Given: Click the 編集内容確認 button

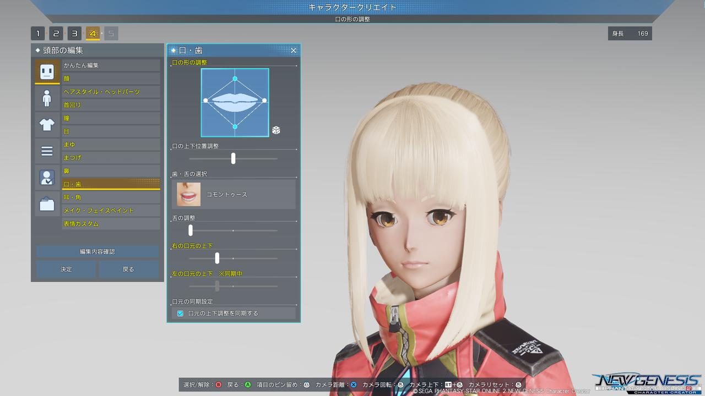Looking at the screenshot, I should pyautogui.click(x=97, y=251).
